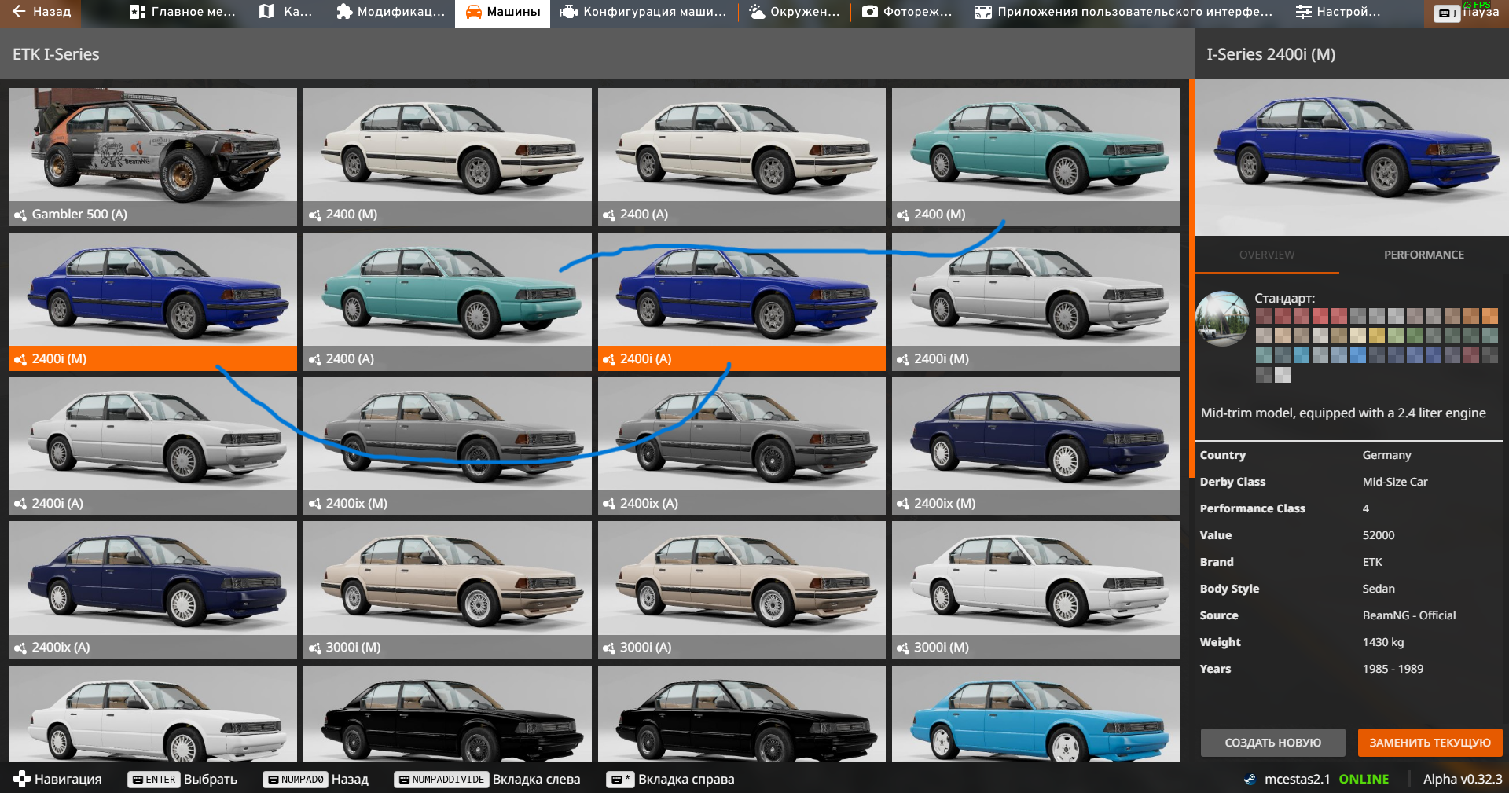Open the map (Ка...) top bar item
Screen dimensions: 1509x793
[x=285, y=13]
